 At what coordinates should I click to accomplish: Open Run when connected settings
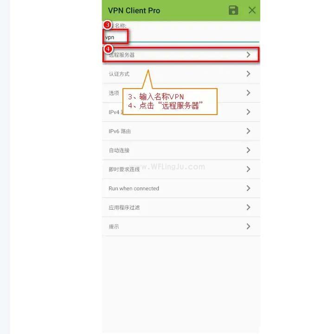181,188
